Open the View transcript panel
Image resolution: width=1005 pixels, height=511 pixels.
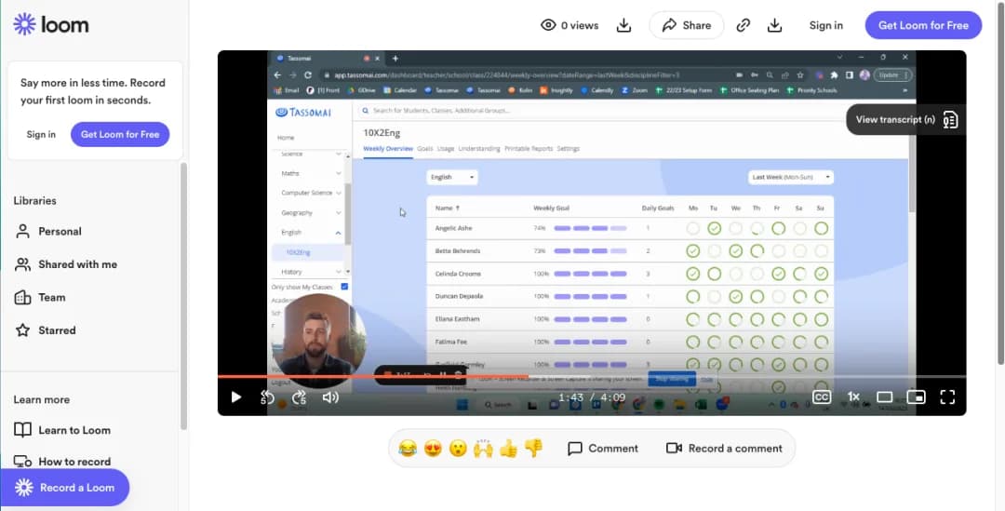point(905,120)
